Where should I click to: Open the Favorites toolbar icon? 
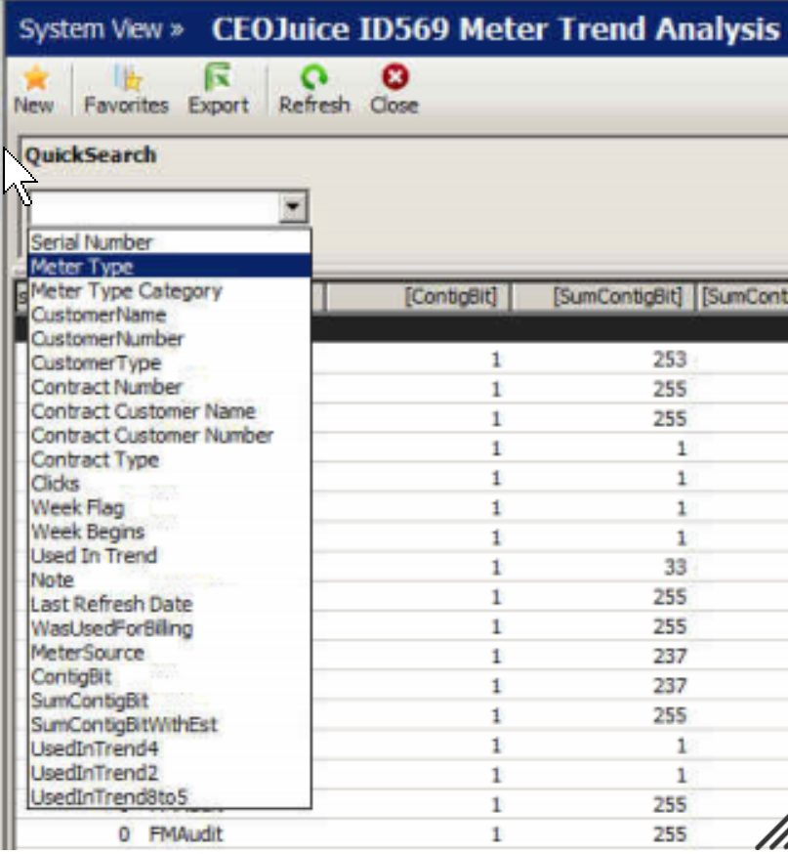click(128, 78)
